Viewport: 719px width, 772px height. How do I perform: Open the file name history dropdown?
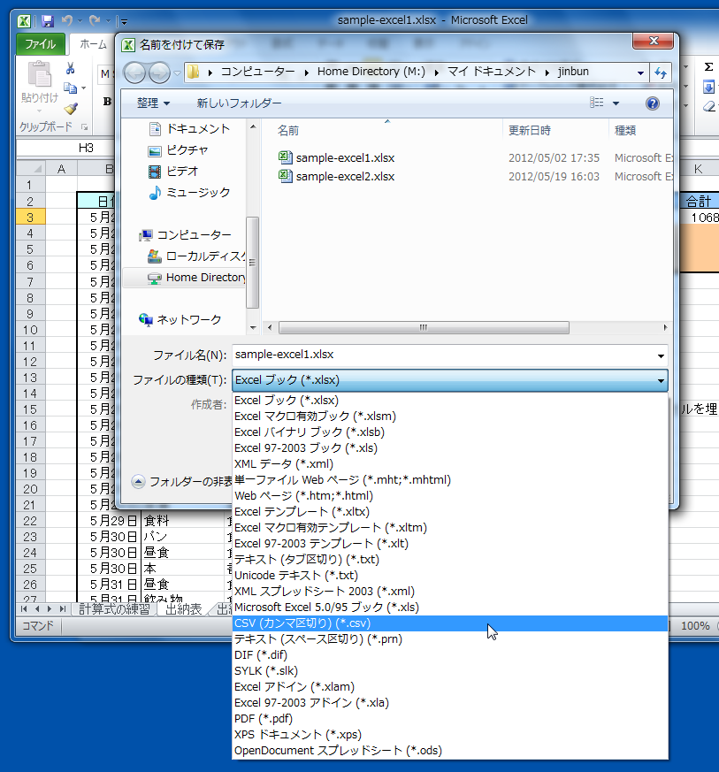tap(661, 355)
